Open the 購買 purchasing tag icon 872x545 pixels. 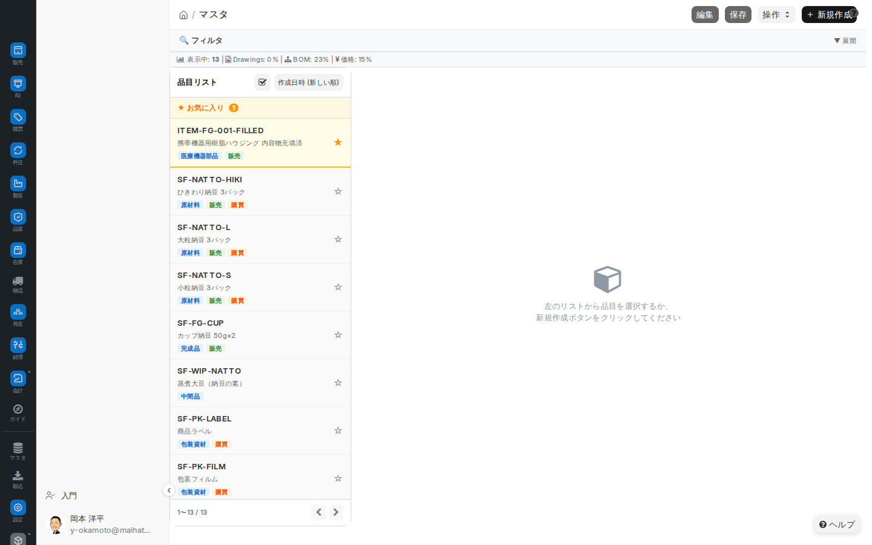(18, 117)
